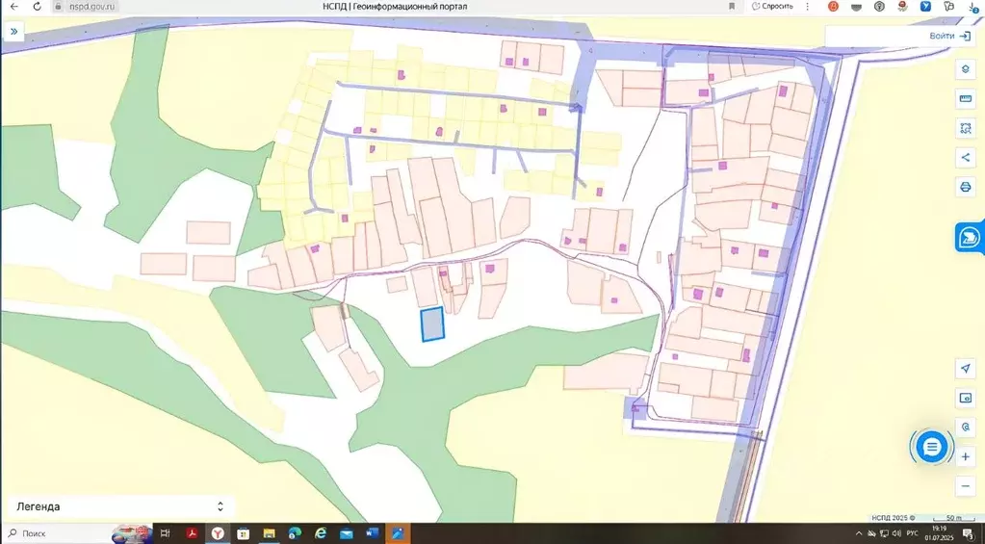Select the ruler measurement tool
Viewport: 985px width, 544px height.
(x=966, y=98)
